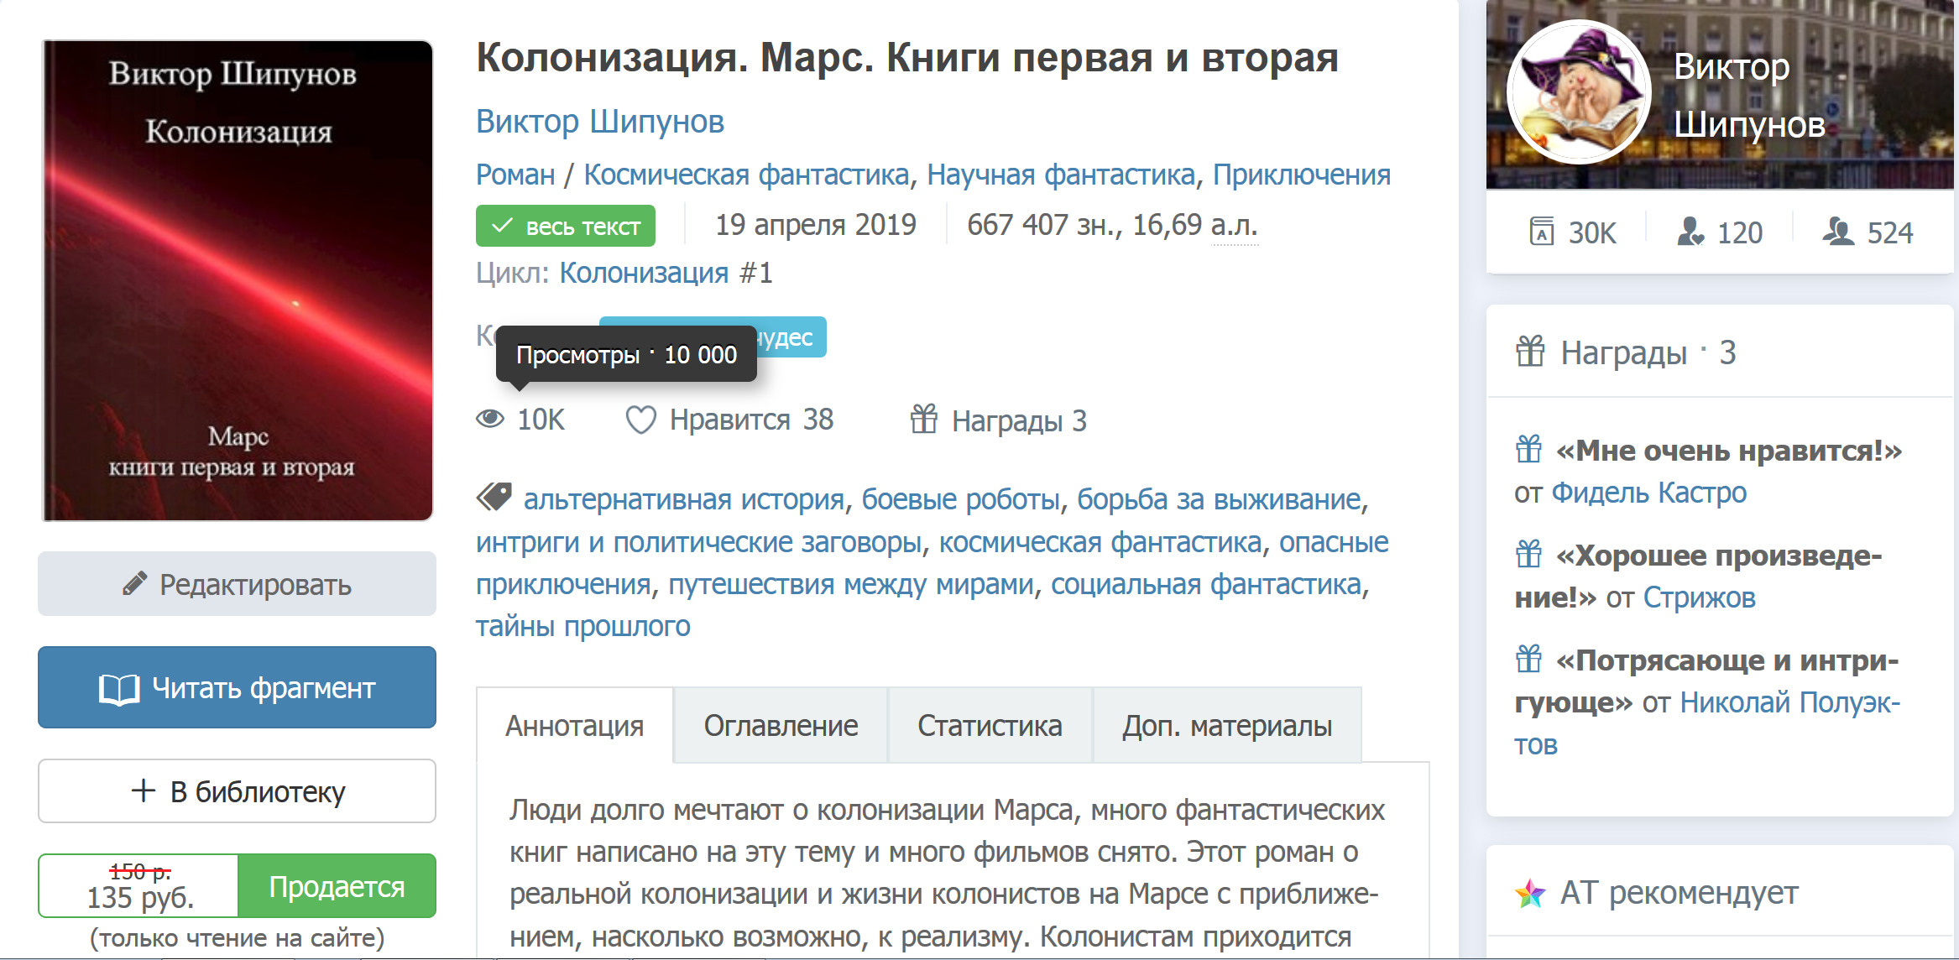Click the heart Нравится icon
The image size is (1959, 960).
coord(640,420)
